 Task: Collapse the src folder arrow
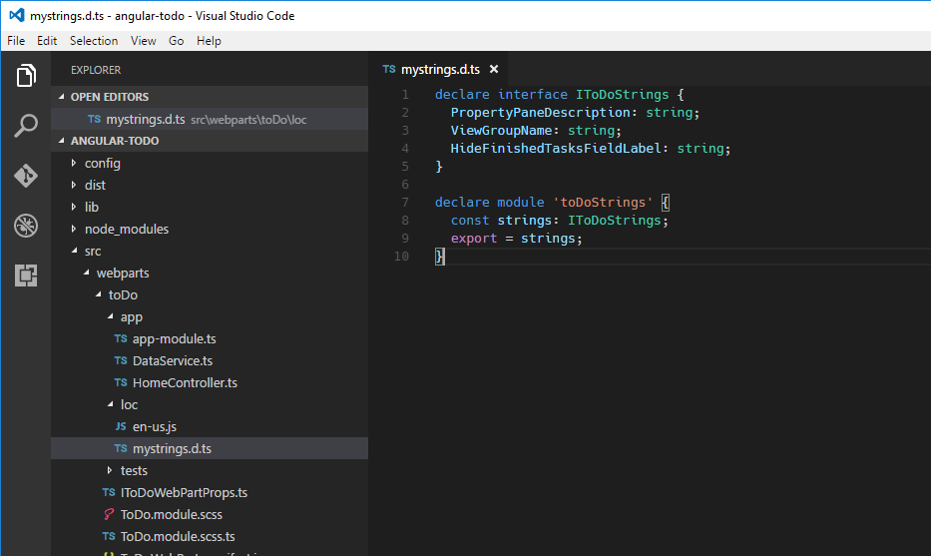pos(74,251)
